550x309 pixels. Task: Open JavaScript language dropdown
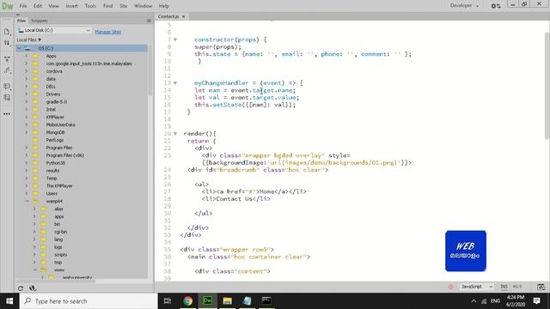[477, 287]
